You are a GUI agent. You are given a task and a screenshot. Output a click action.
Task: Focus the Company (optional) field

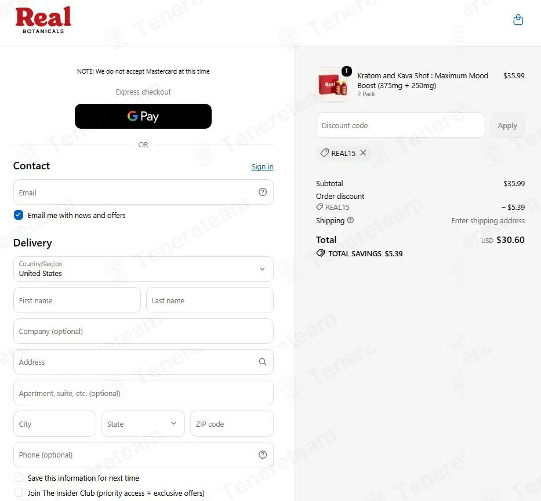point(143,331)
